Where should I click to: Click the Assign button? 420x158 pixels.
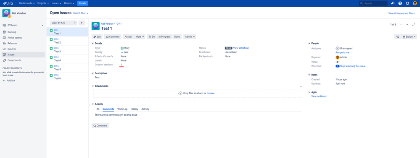[128, 37]
